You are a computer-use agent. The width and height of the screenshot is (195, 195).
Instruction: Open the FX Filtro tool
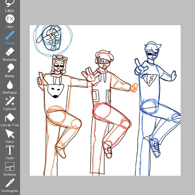10,21
